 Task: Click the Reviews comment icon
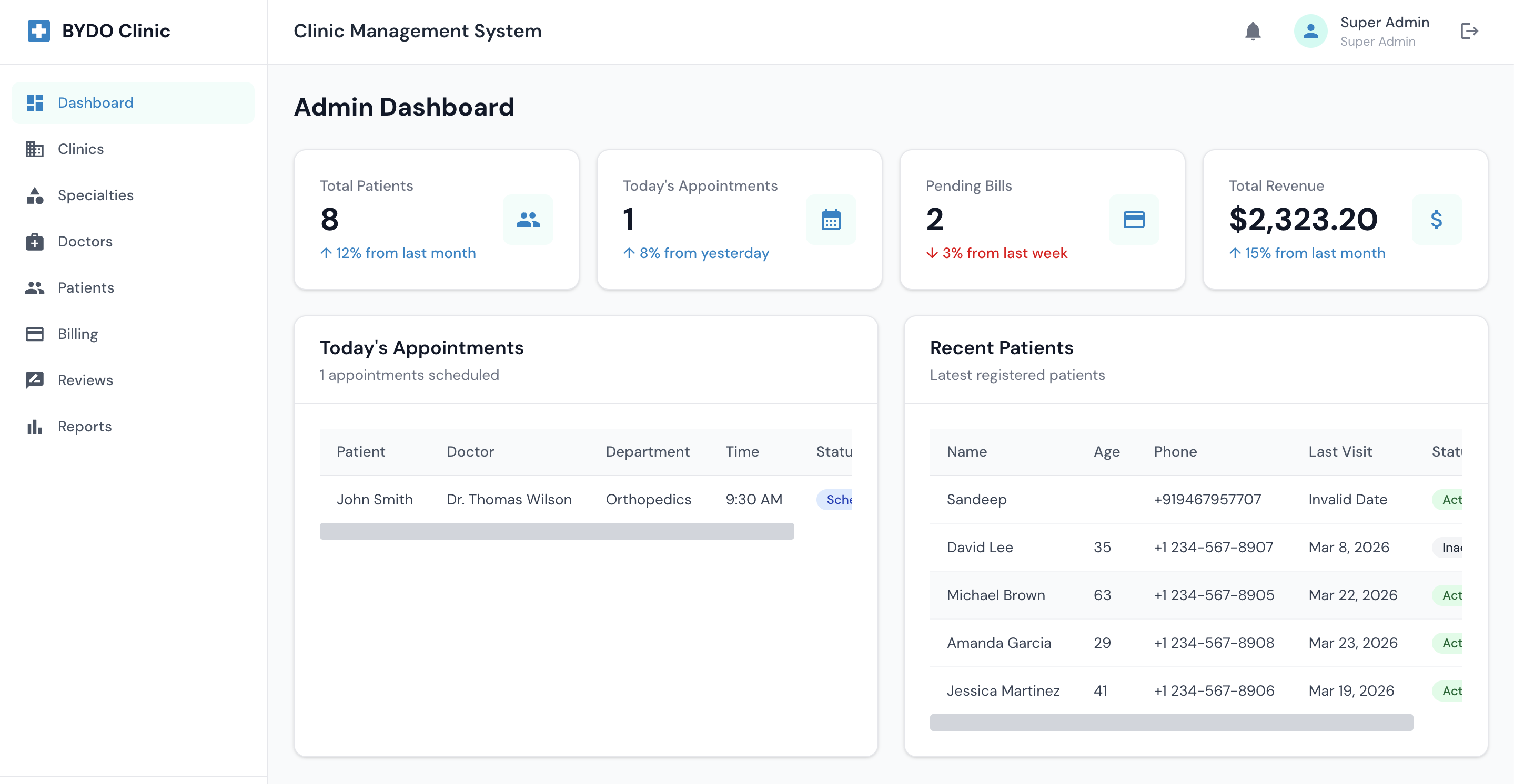coord(35,380)
